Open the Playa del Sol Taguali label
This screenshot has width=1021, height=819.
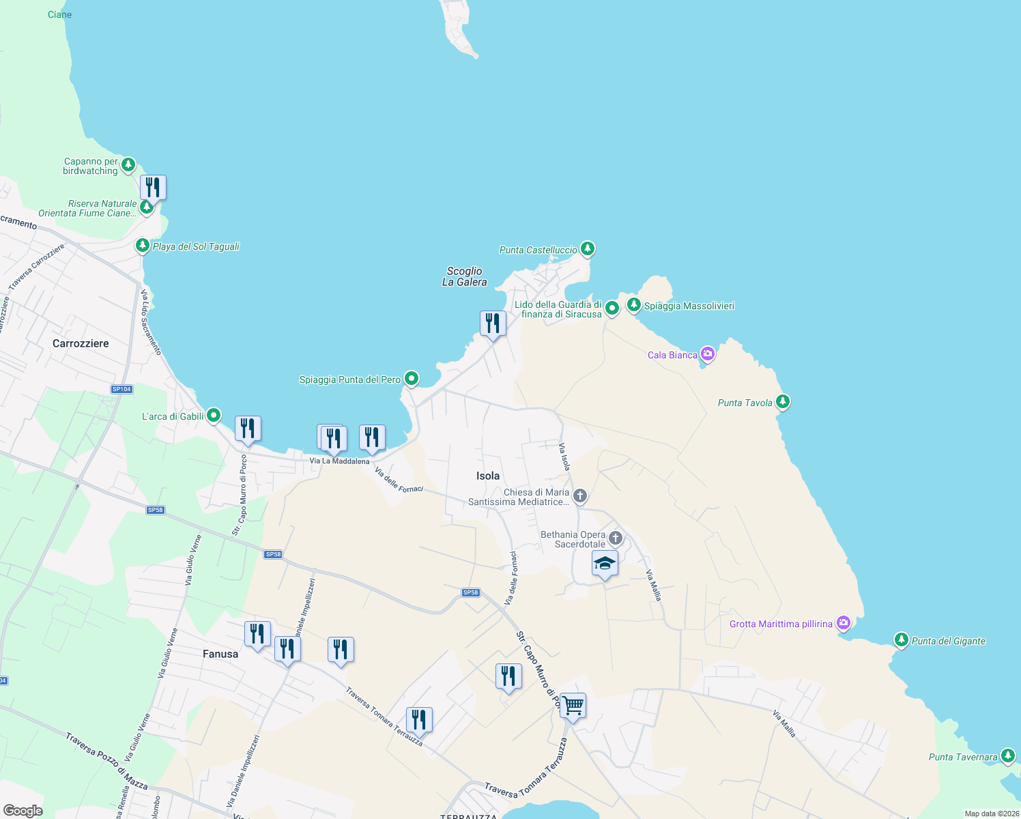click(x=196, y=246)
